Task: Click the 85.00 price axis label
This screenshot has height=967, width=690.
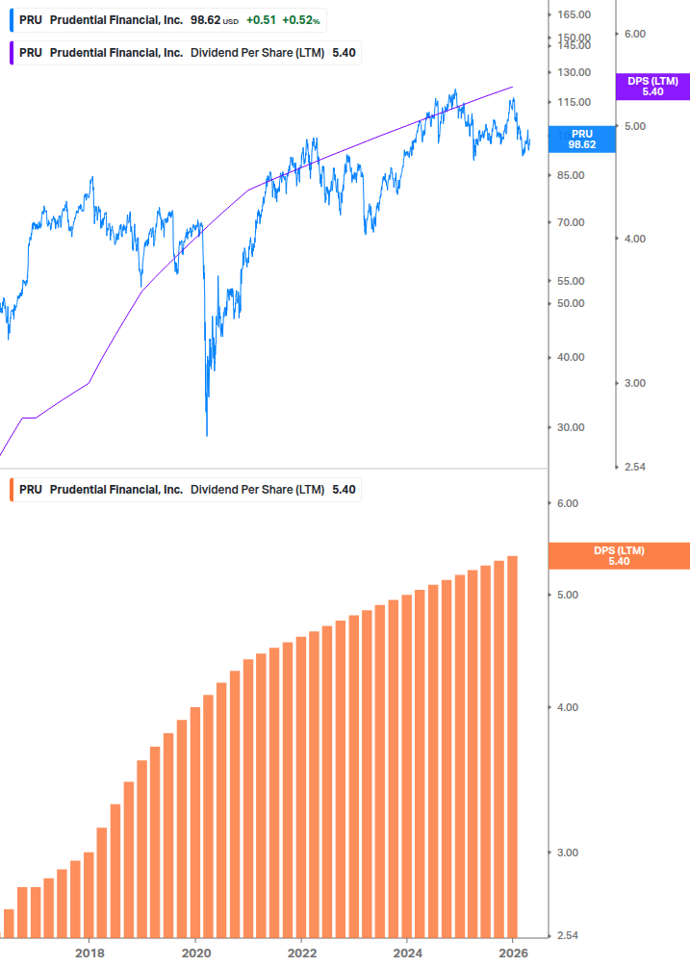Action: (571, 175)
